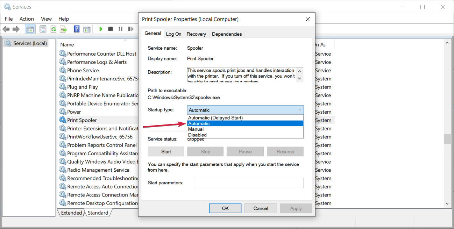The image size is (454, 229).
Task: Select the Recommended Troubleshooting row
Action: tap(98, 178)
